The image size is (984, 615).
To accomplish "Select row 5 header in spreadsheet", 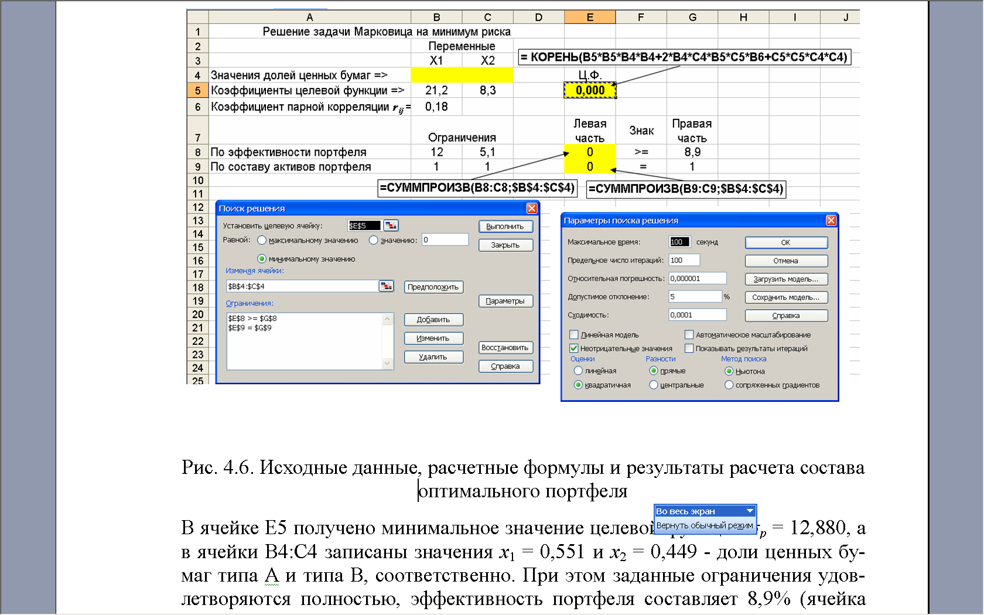I will coord(198,90).
